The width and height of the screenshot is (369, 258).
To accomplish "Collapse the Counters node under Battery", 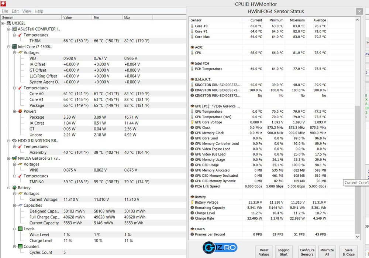I will (x=15, y=247).
